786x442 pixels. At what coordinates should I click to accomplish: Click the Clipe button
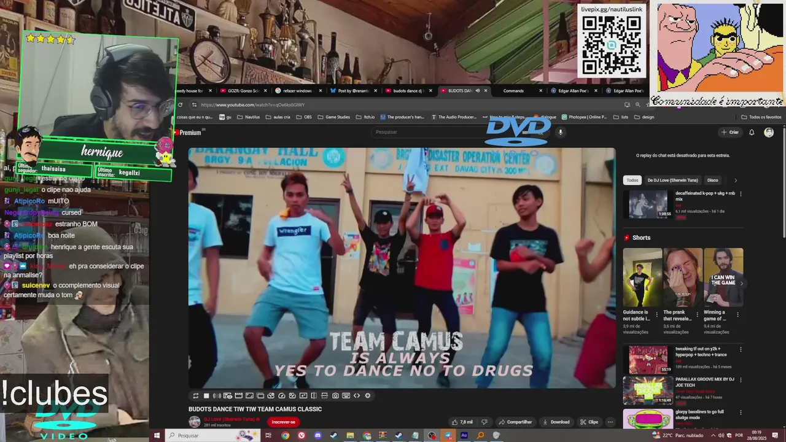coord(589,422)
